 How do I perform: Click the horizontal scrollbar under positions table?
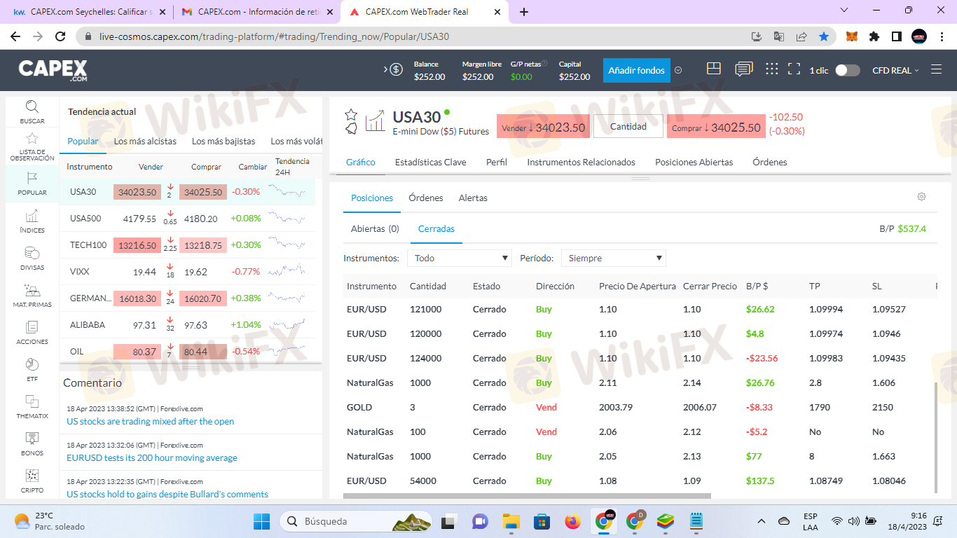point(527,496)
